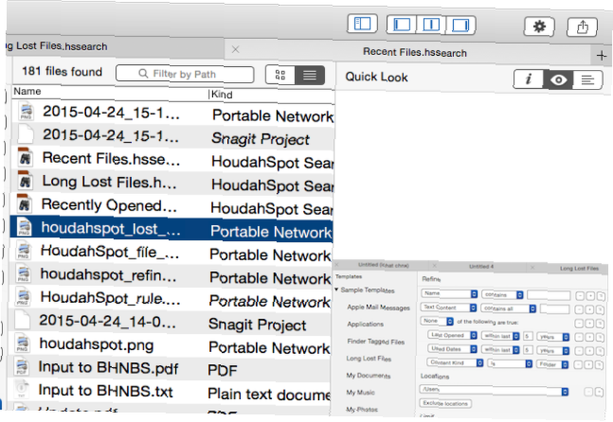Select the Recently Opened… file name
The height and width of the screenshot is (422, 613).
[x=109, y=205]
